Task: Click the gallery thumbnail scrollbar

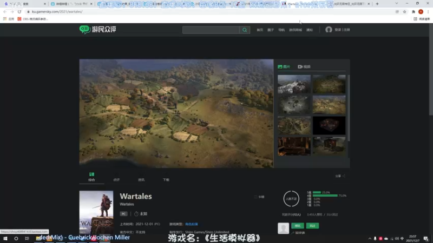Action: pos(349,107)
